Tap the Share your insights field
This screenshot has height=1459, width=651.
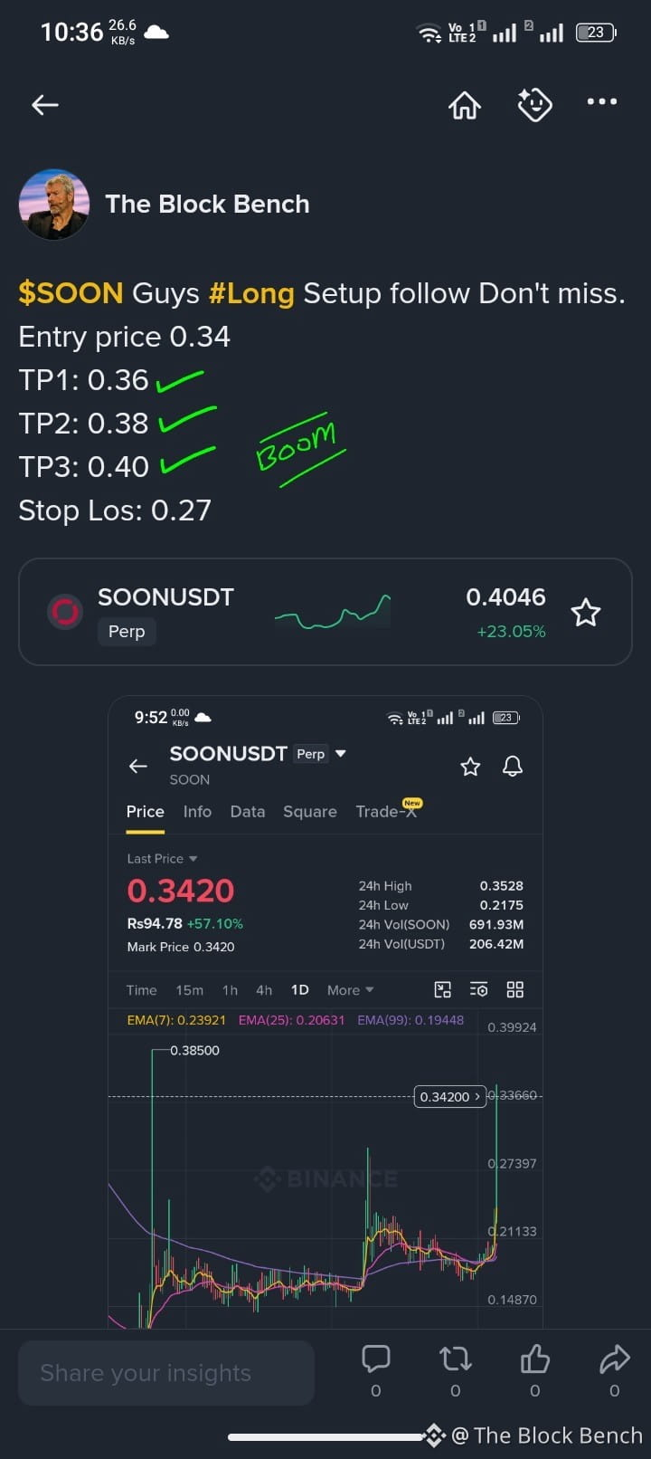click(166, 1373)
